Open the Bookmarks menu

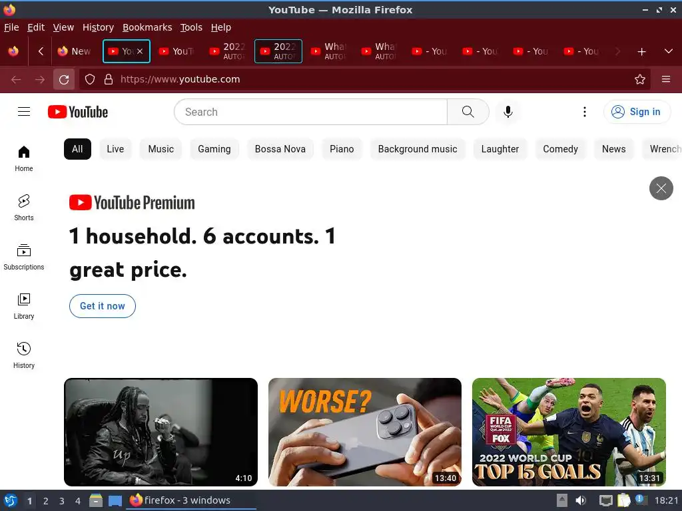click(147, 27)
